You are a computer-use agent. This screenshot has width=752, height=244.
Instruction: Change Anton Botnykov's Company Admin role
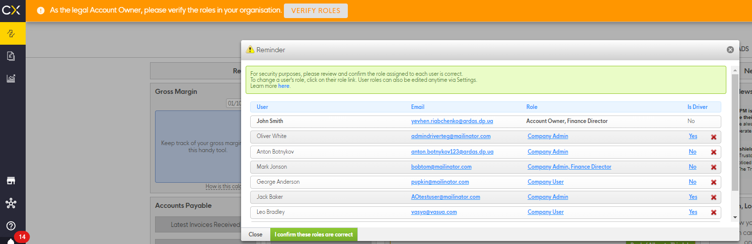(548, 152)
